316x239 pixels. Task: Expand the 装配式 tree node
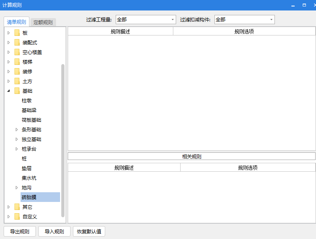coord(9,43)
